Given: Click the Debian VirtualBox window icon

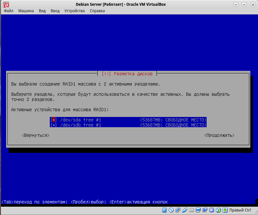Looking at the screenshot, I should 6,4.
